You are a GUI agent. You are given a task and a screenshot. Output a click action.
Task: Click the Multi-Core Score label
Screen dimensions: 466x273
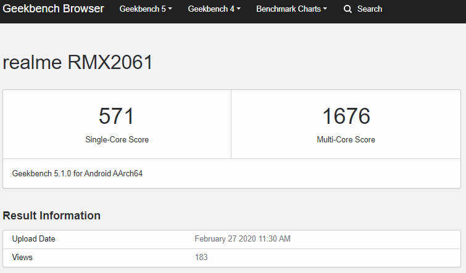click(346, 139)
